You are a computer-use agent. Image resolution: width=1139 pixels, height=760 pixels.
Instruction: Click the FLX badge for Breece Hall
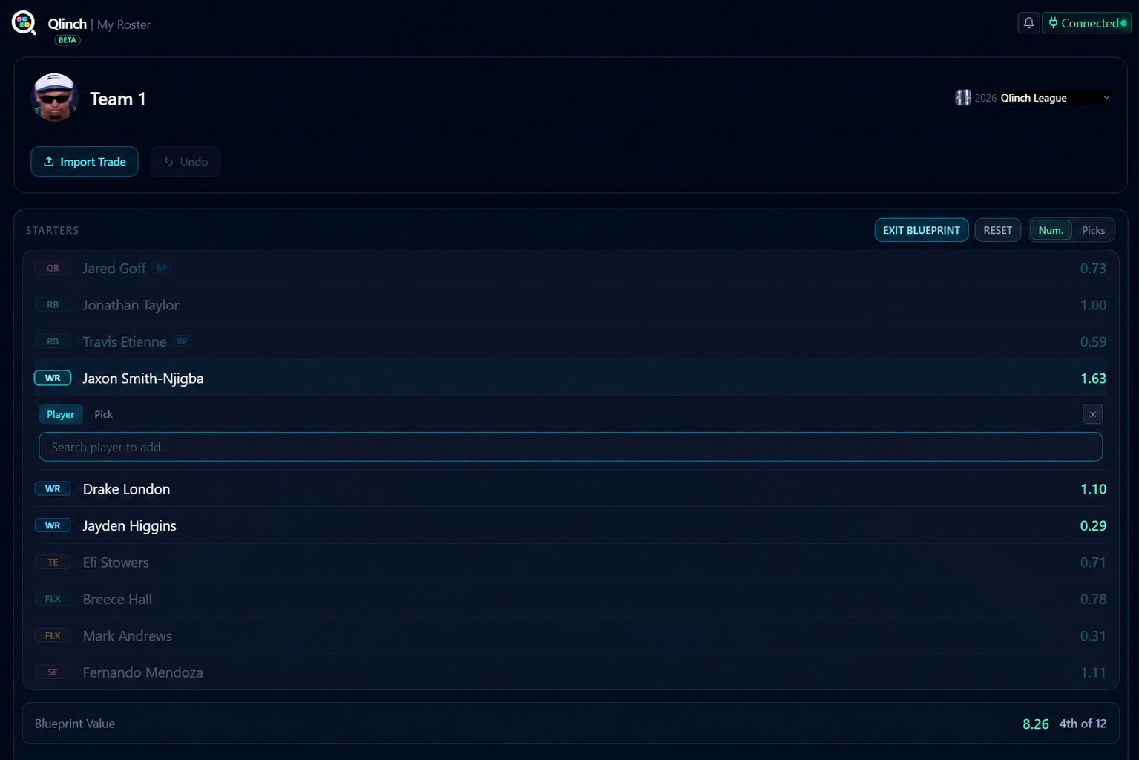[53, 598]
